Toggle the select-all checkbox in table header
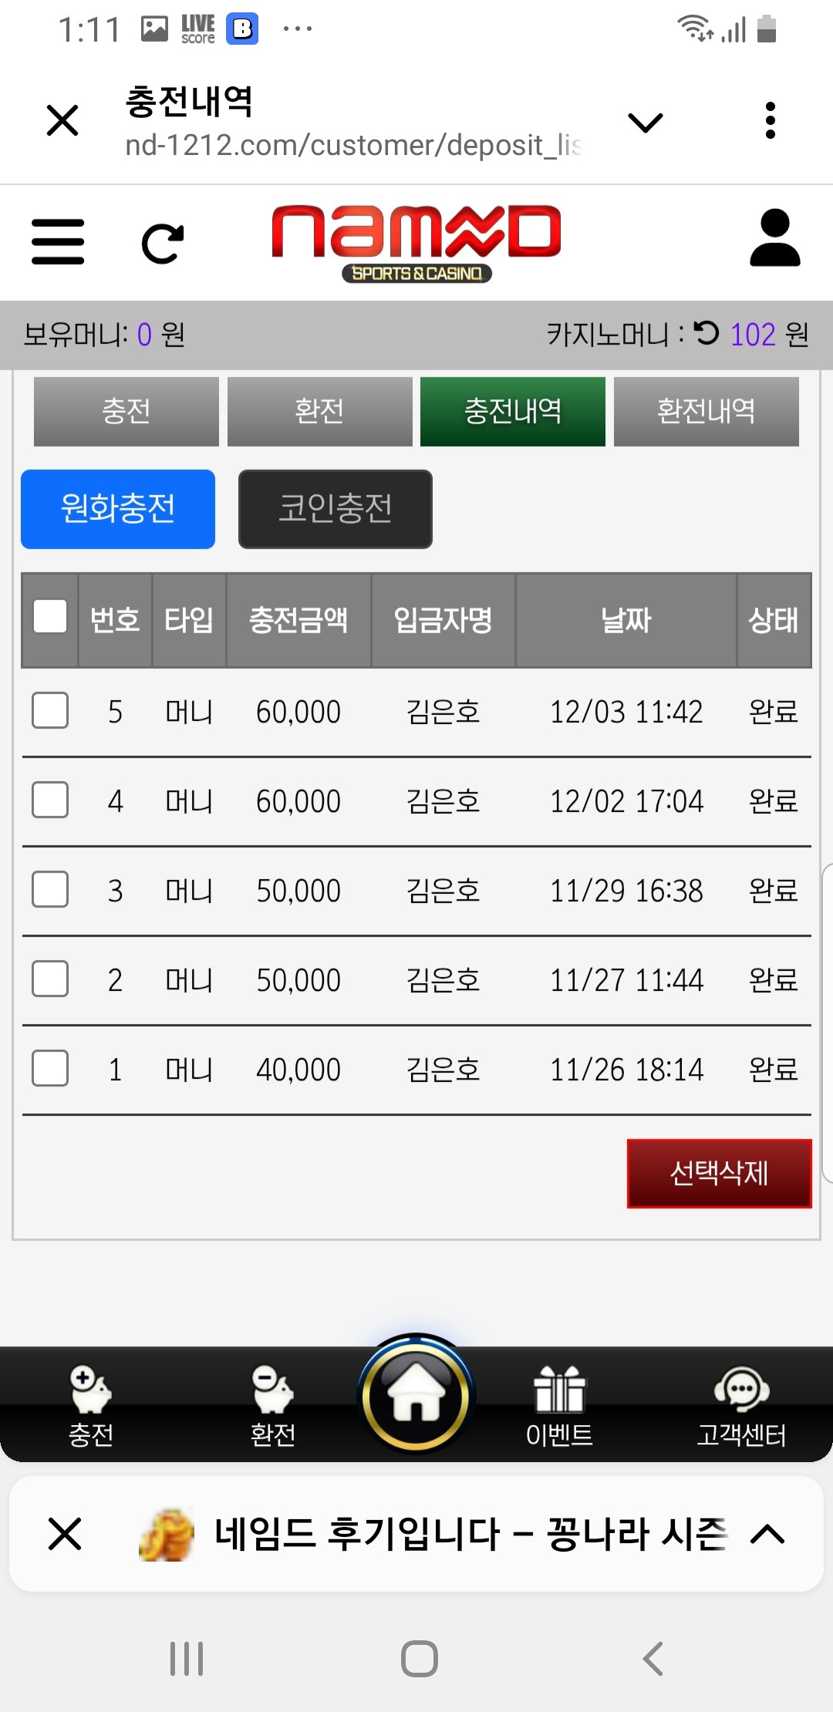This screenshot has width=833, height=1712. (x=50, y=617)
